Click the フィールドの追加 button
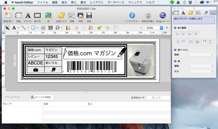Viewport: 218px width, 129px height. (41, 97)
